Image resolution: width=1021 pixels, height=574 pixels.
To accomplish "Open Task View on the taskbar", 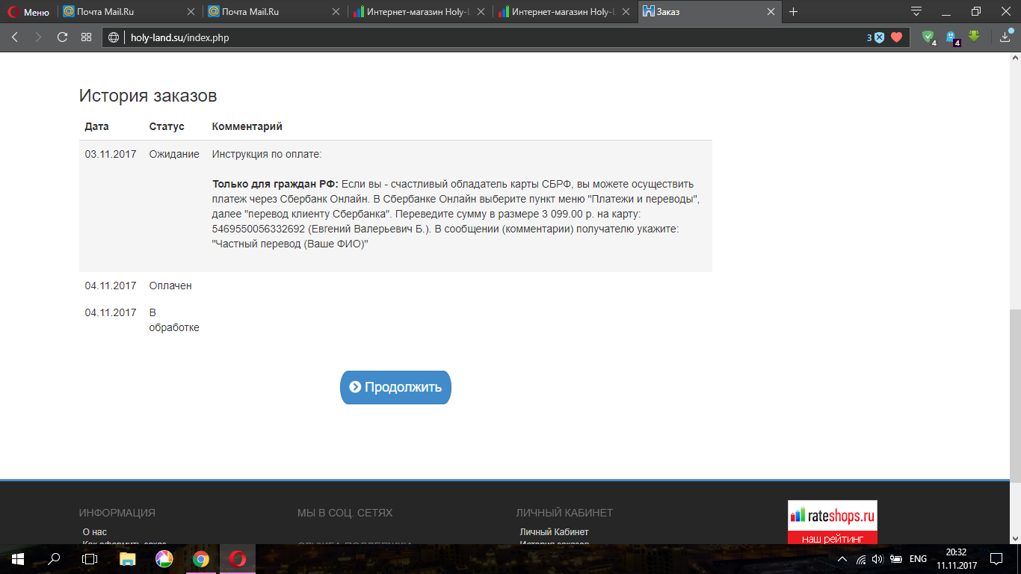I will tap(90, 559).
